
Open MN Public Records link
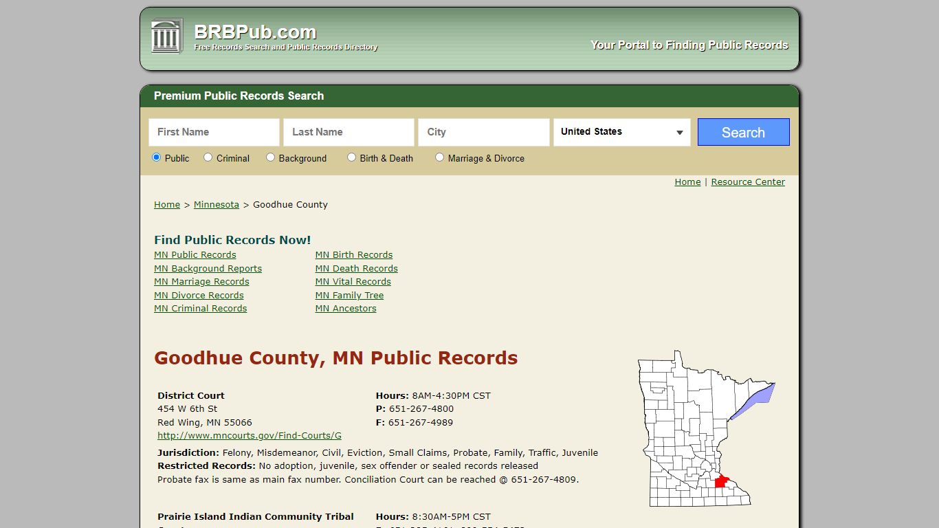(195, 255)
